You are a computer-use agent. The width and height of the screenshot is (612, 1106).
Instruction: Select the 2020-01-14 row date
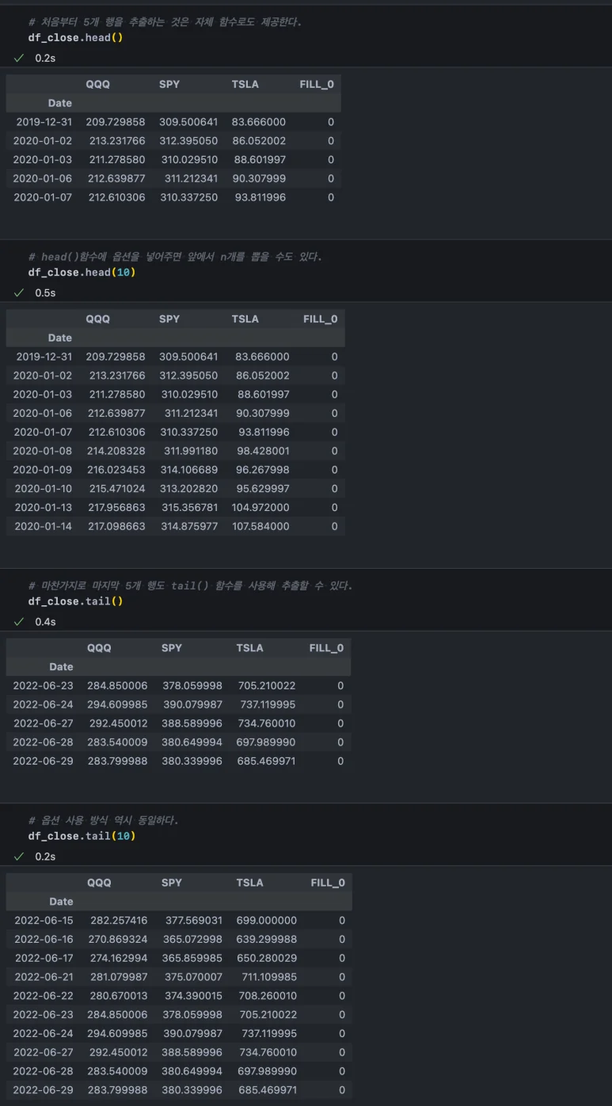[x=42, y=526]
